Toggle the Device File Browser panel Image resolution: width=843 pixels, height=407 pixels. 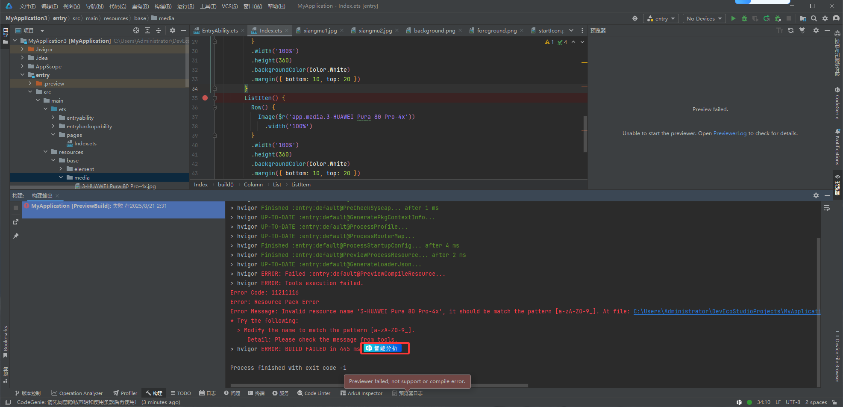coord(837,357)
